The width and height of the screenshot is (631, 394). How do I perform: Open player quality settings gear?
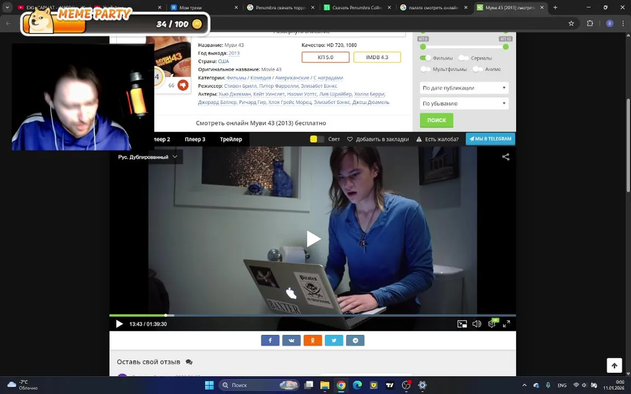point(492,324)
